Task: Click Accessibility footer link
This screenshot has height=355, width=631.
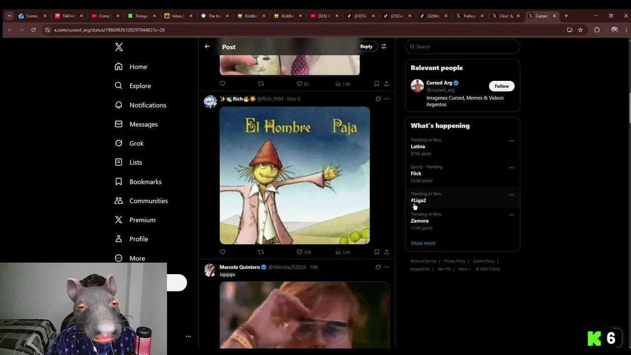Action: [420, 269]
